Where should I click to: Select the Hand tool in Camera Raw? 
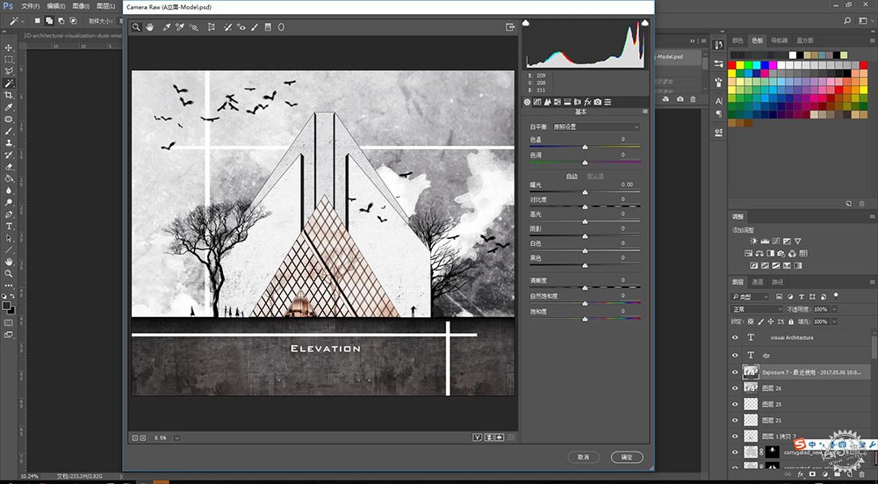149,27
